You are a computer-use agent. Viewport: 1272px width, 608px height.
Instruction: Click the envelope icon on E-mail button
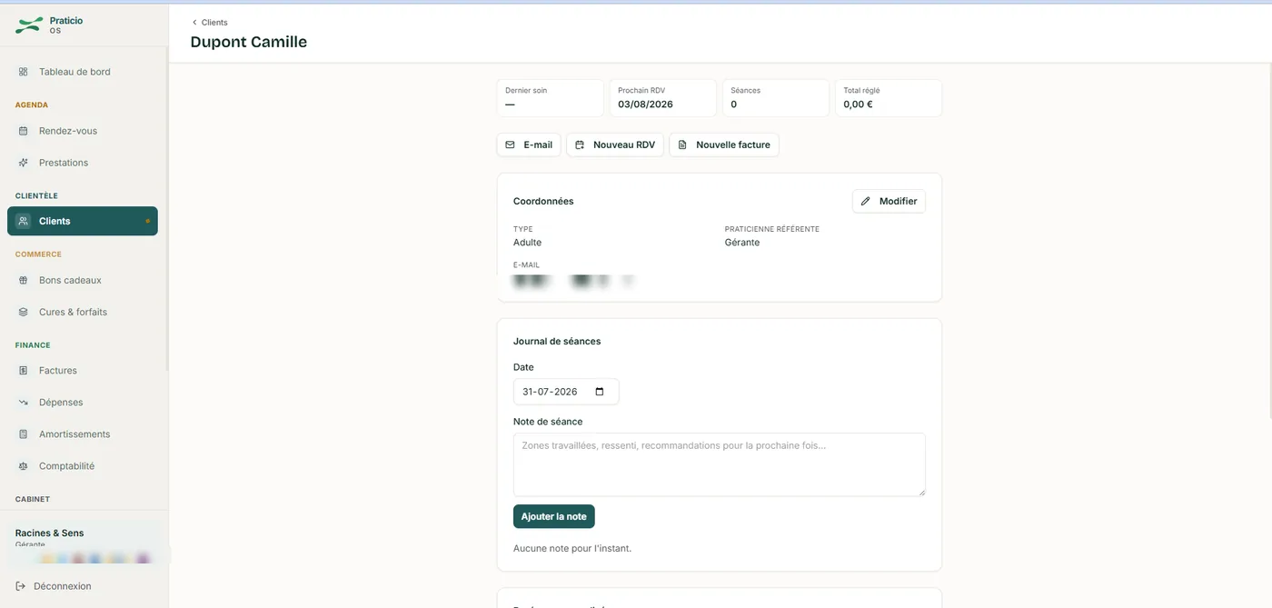point(510,145)
